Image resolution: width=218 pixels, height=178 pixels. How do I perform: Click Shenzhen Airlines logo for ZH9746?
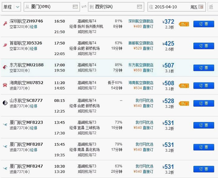[x=5, y=24]
